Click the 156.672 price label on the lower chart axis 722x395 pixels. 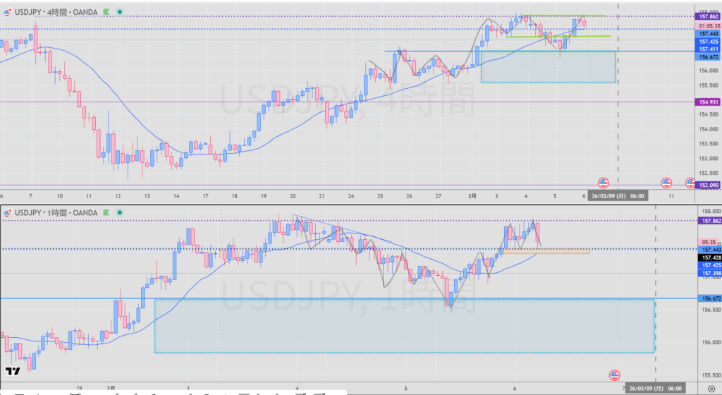[x=708, y=299]
